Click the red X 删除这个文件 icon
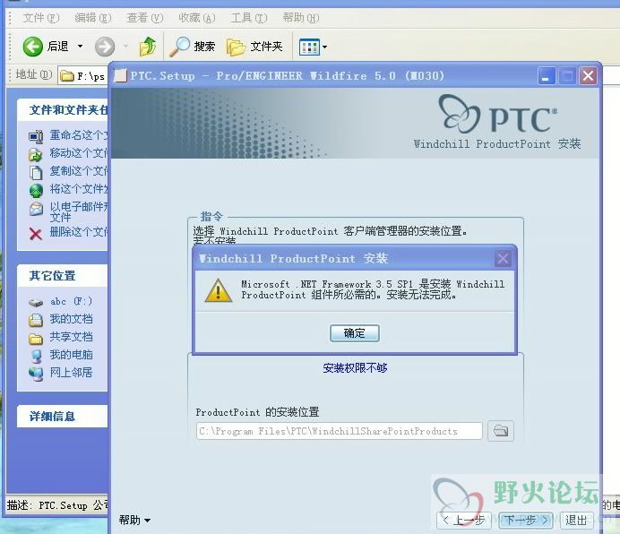Image resolution: width=620 pixels, height=534 pixels. click(x=36, y=234)
